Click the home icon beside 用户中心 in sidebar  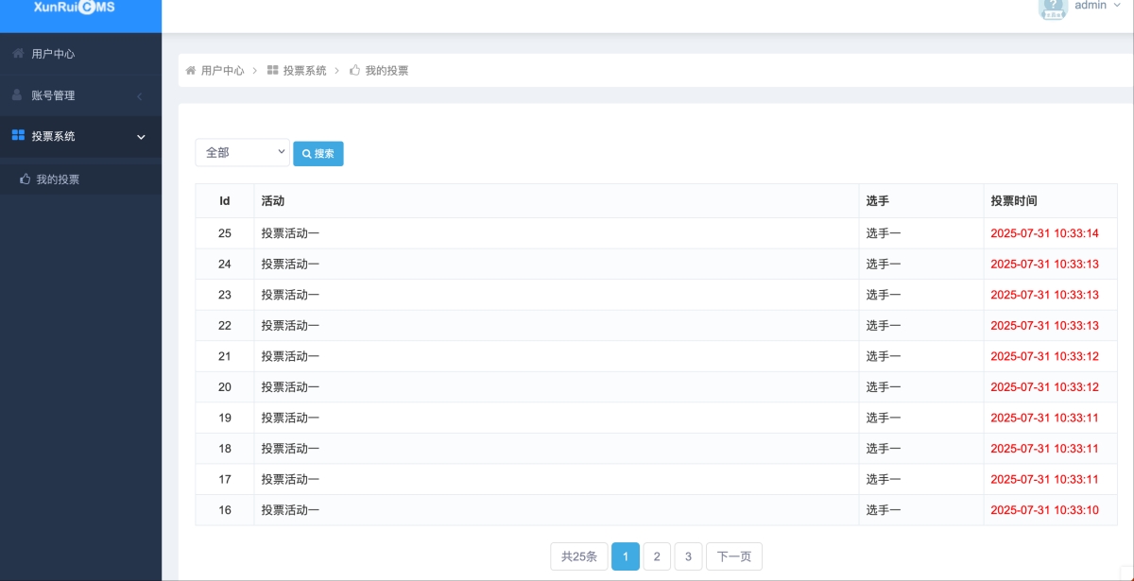point(18,54)
